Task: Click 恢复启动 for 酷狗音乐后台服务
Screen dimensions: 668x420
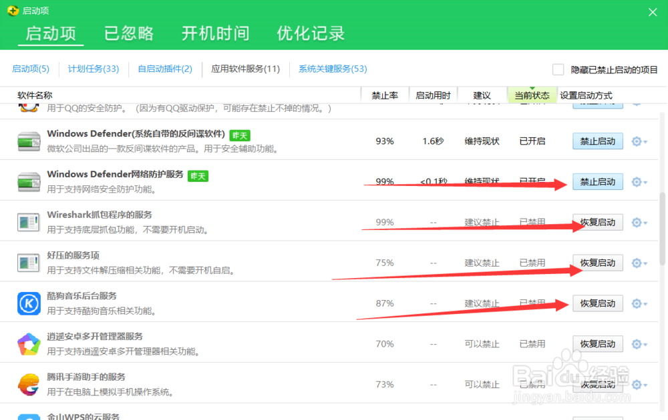Action: [598, 303]
